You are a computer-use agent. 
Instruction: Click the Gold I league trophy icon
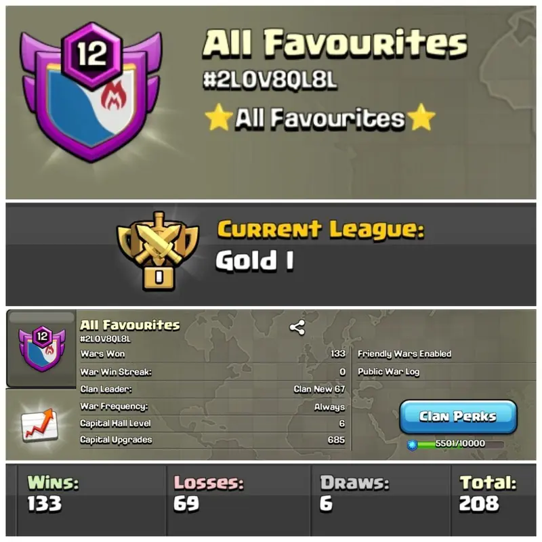tap(158, 251)
